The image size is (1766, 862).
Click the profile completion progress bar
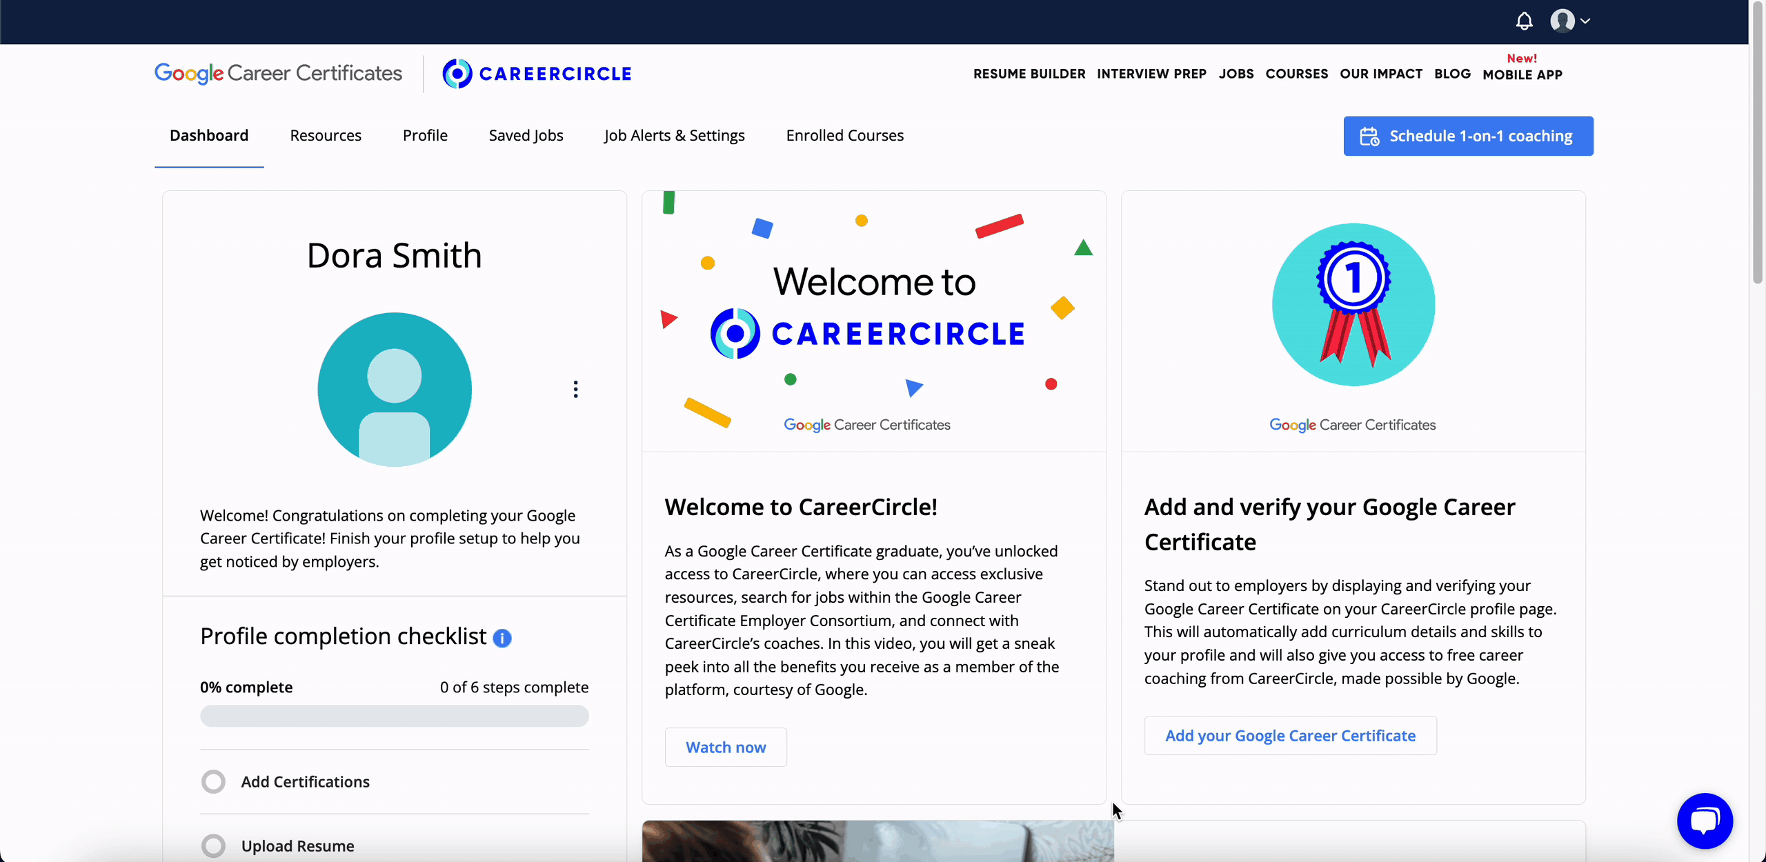coord(395,716)
